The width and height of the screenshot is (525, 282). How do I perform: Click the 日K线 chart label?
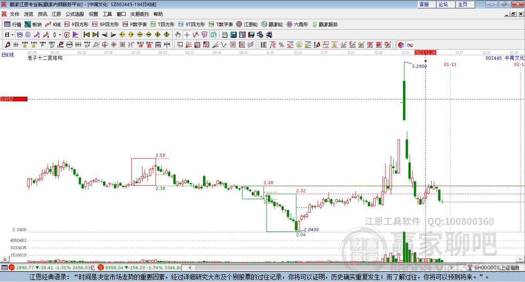(8, 55)
